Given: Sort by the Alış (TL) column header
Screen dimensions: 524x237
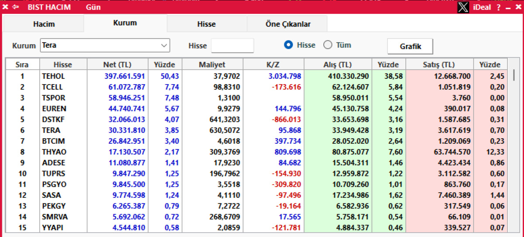Looking at the screenshot, I should tap(338, 64).
